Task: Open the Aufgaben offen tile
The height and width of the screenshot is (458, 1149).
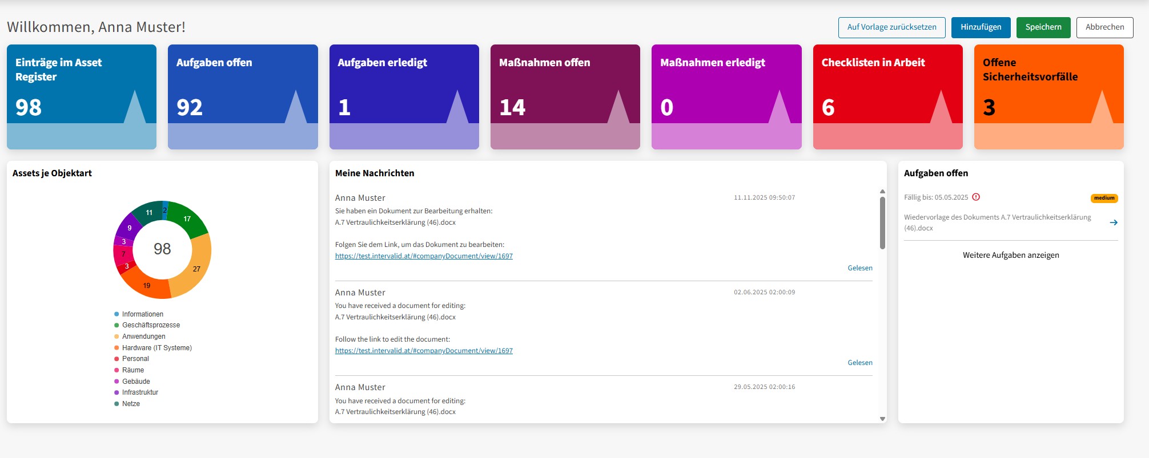Action: tap(243, 97)
